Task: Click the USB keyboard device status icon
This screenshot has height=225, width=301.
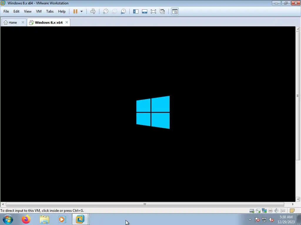Action: (x=283, y=211)
